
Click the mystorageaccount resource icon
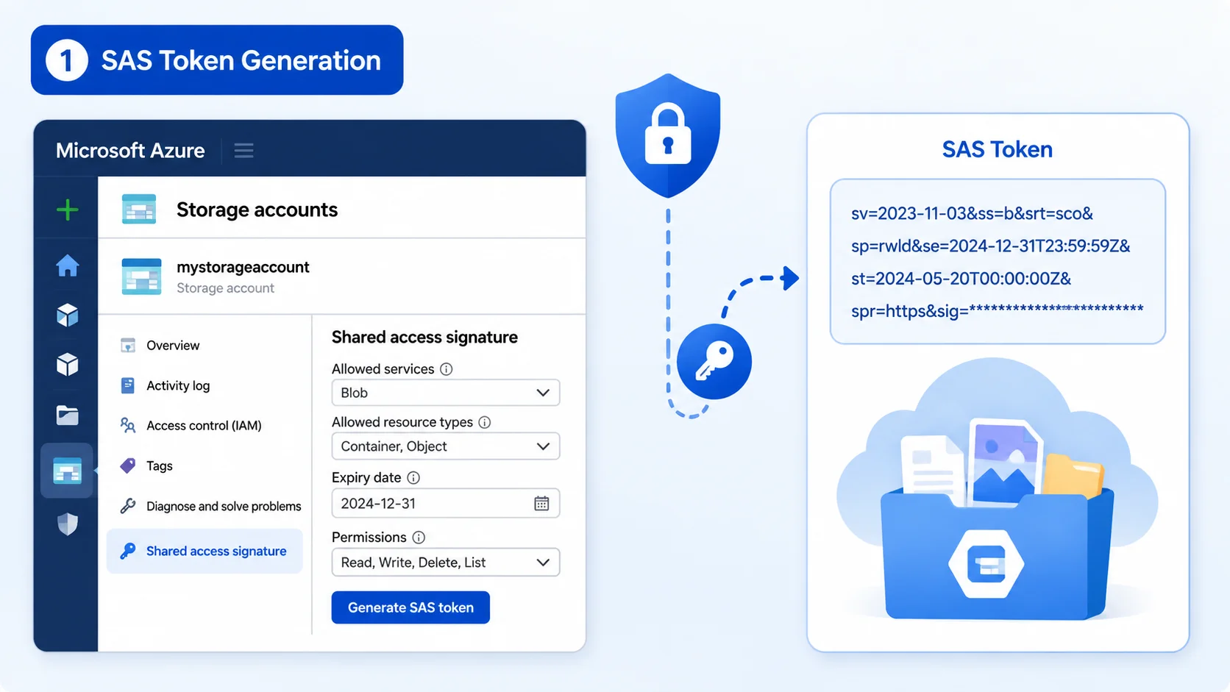(141, 277)
